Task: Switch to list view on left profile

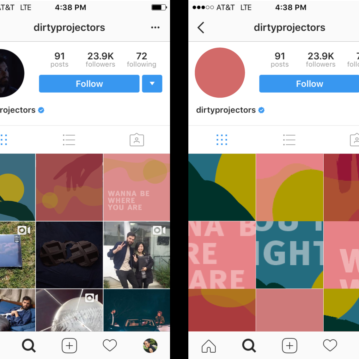Action: [69, 140]
